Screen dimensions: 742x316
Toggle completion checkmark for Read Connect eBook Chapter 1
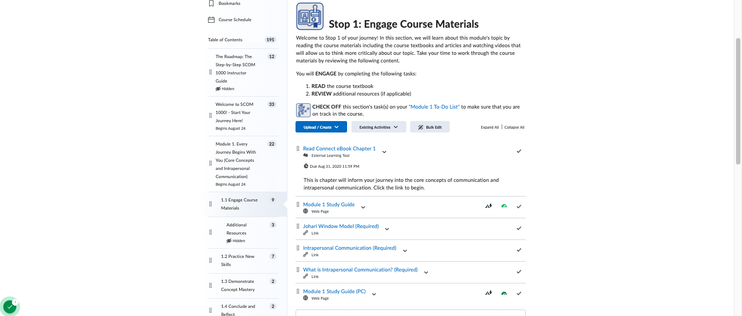pyautogui.click(x=519, y=151)
